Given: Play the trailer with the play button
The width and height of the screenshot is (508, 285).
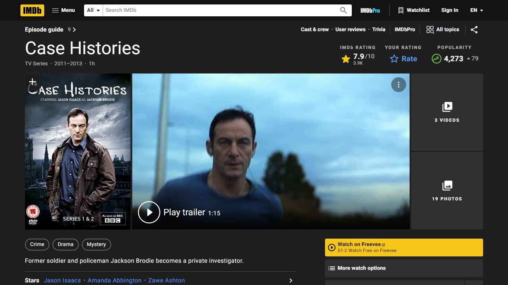Looking at the screenshot, I should [149, 212].
